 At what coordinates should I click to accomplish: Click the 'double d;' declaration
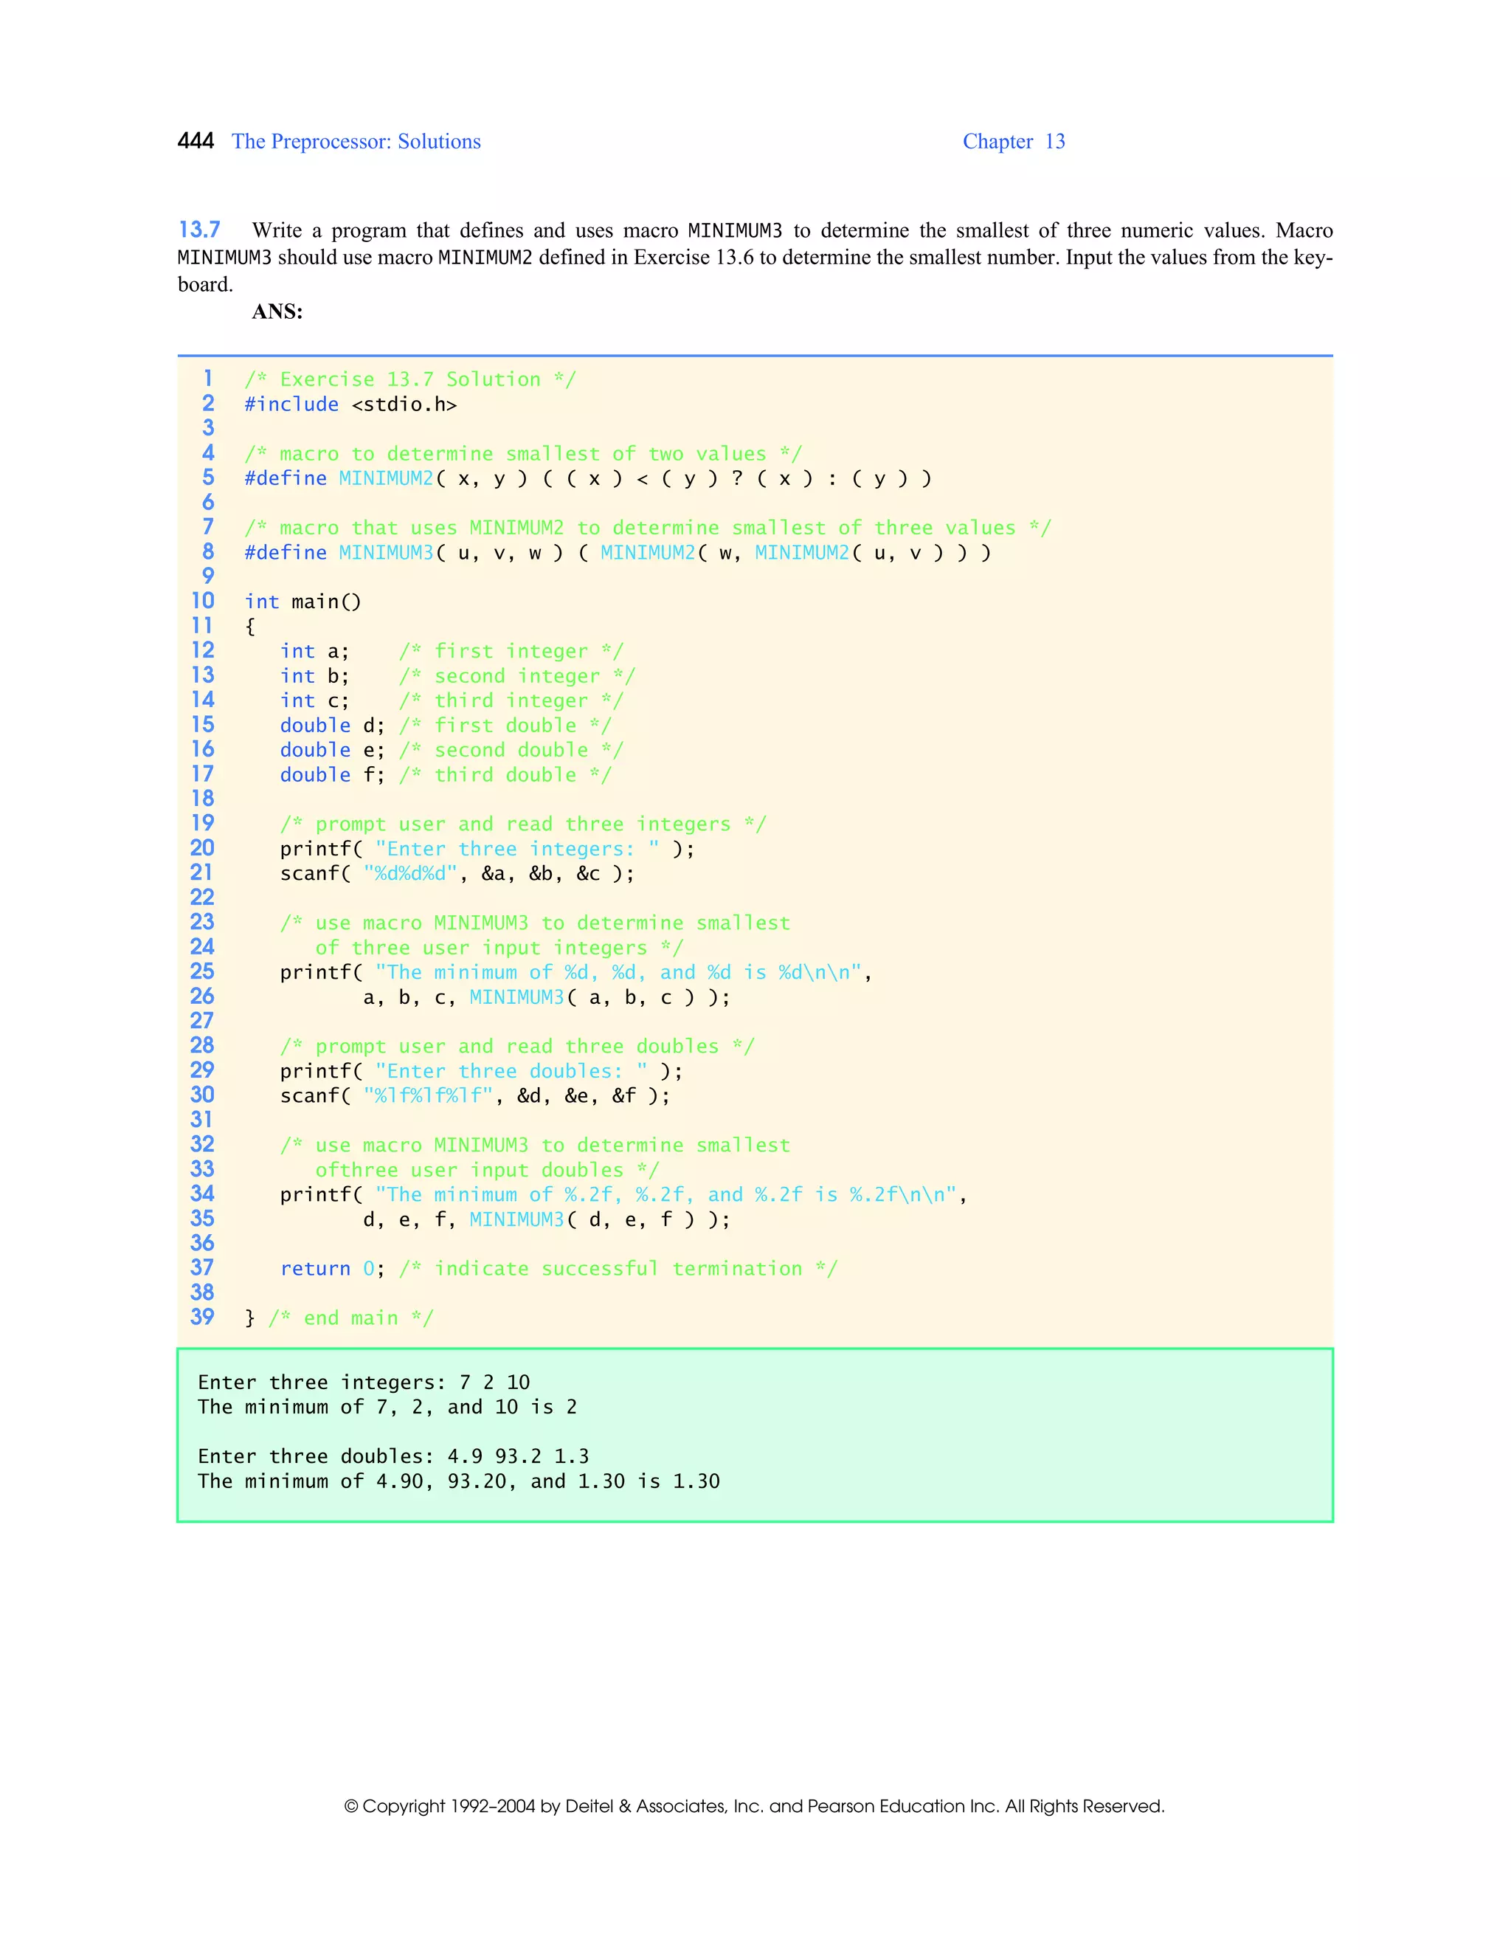[x=333, y=726]
